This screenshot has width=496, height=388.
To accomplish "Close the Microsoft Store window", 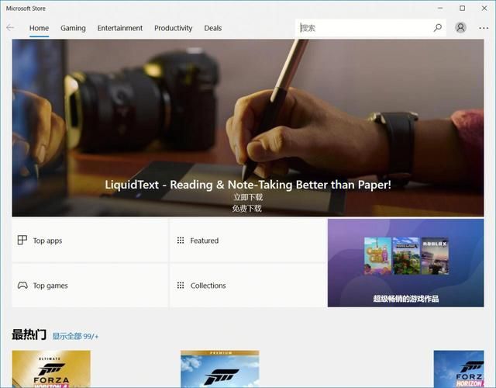I will 484,9.
